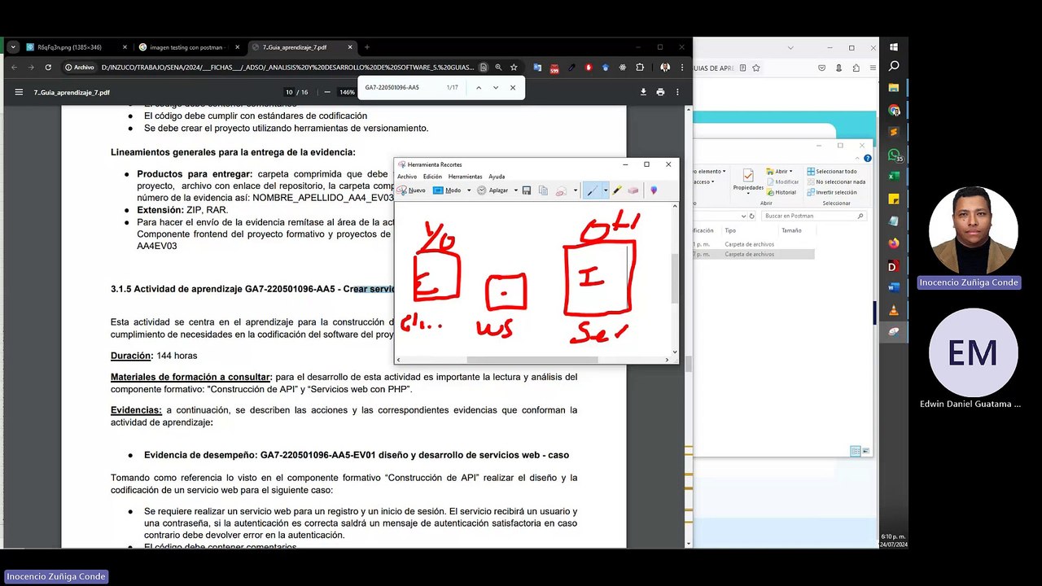Go to next find result
Screen dimensions: 1042x586
pyautogui.click(x=496, y=87)
